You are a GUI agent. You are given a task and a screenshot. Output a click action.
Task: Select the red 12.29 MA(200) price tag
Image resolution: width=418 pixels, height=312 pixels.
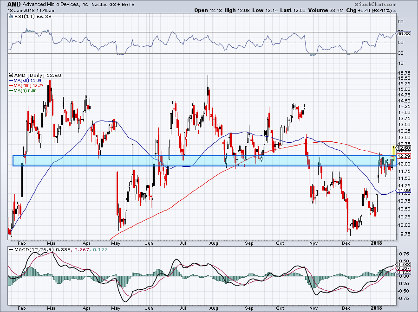(404, 156)
